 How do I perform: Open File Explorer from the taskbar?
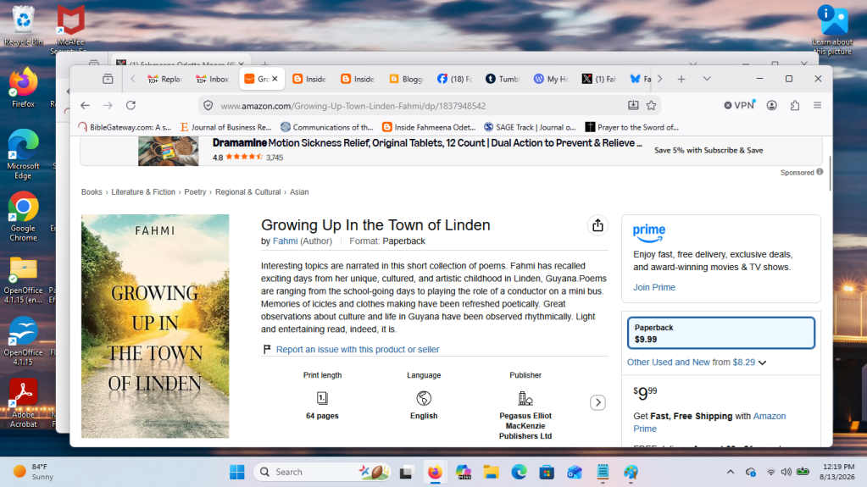click(491, 472)
